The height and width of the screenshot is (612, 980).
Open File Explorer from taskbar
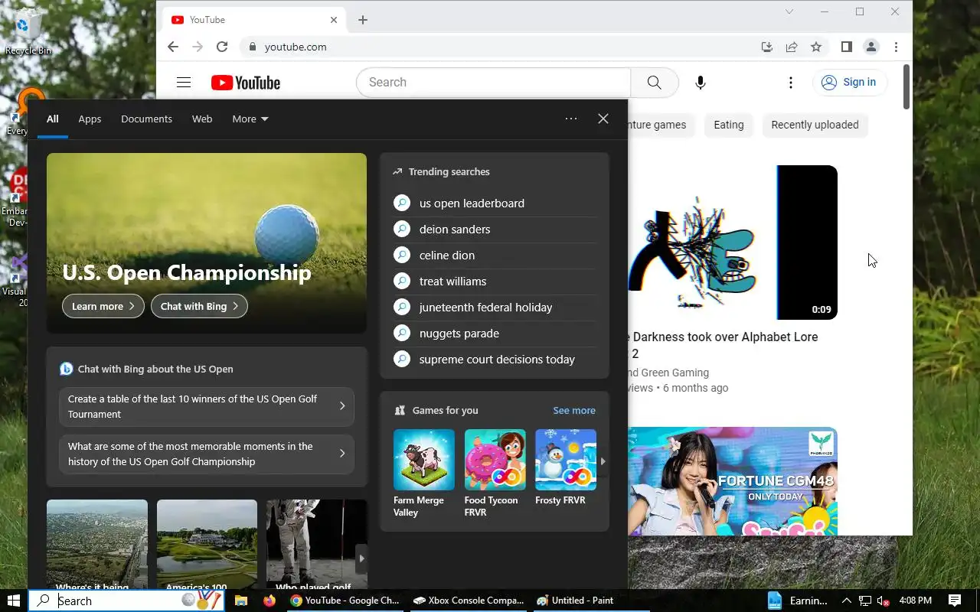coord(240,601)
